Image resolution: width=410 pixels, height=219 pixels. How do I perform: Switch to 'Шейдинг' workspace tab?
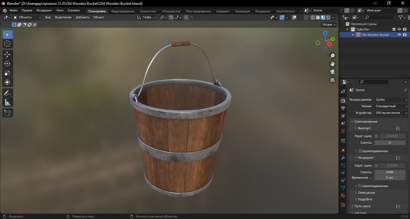(223, 11)
